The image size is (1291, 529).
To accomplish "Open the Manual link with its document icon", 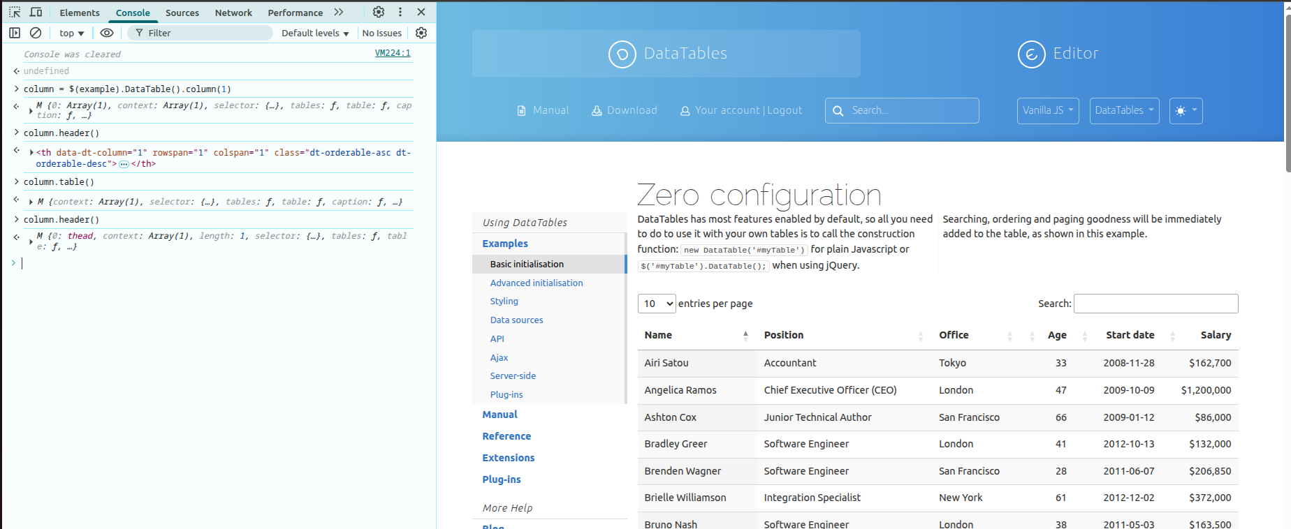I will [543, 110].
